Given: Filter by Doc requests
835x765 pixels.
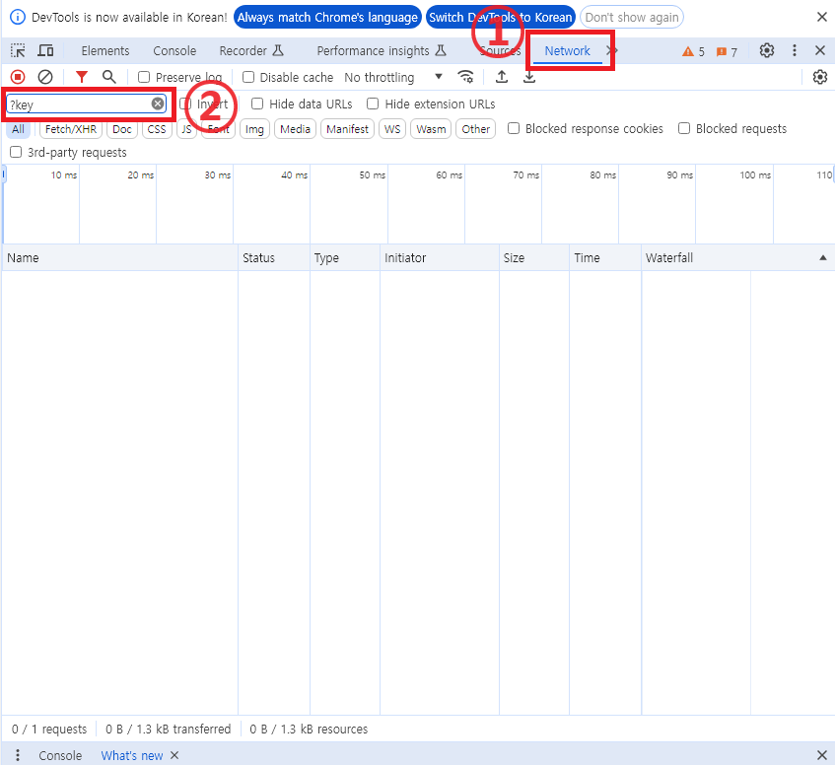Looking at the screenshot, I should coord(122,129).
